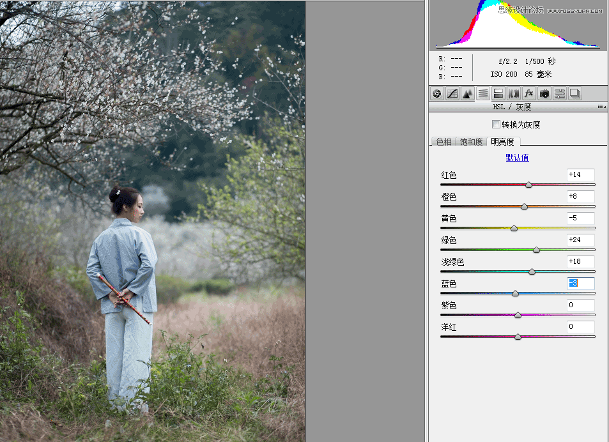The image size is (609, 442).
Task: Switch to the 饱和度 saturation tab
Action: tap(472, 141)
